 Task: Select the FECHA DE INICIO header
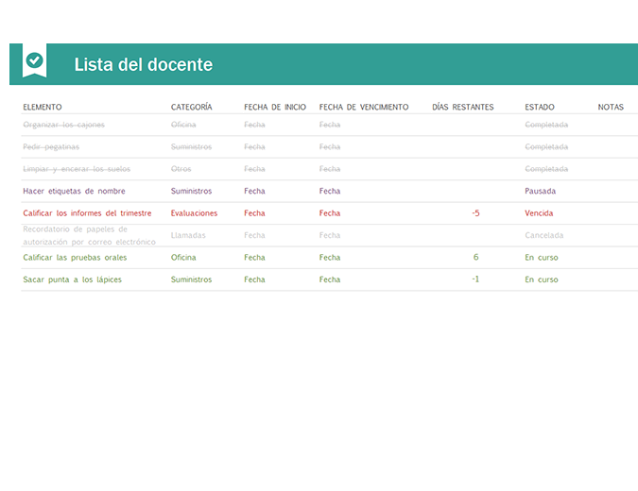275,107
